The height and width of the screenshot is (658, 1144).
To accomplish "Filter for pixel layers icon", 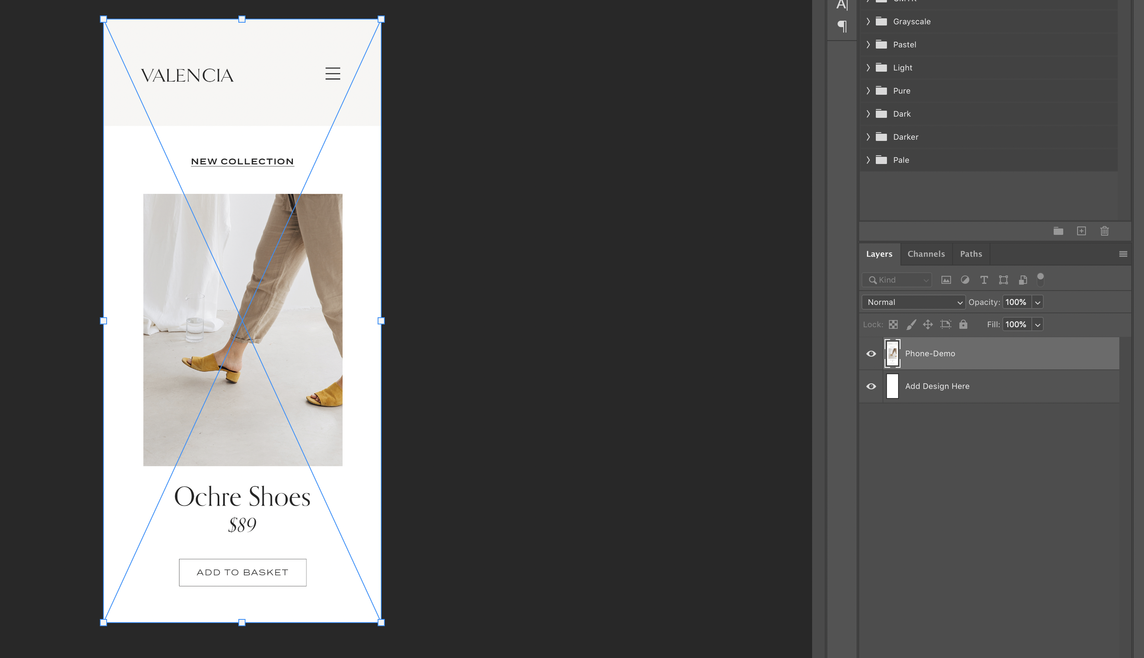I will (946, 280).
